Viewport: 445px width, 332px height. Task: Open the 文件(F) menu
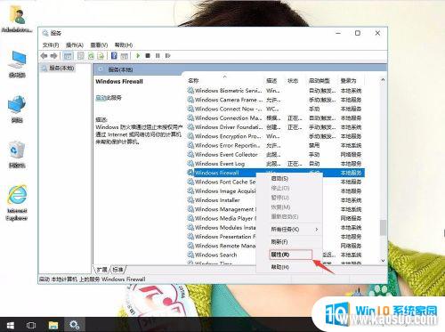pos(51,45)
